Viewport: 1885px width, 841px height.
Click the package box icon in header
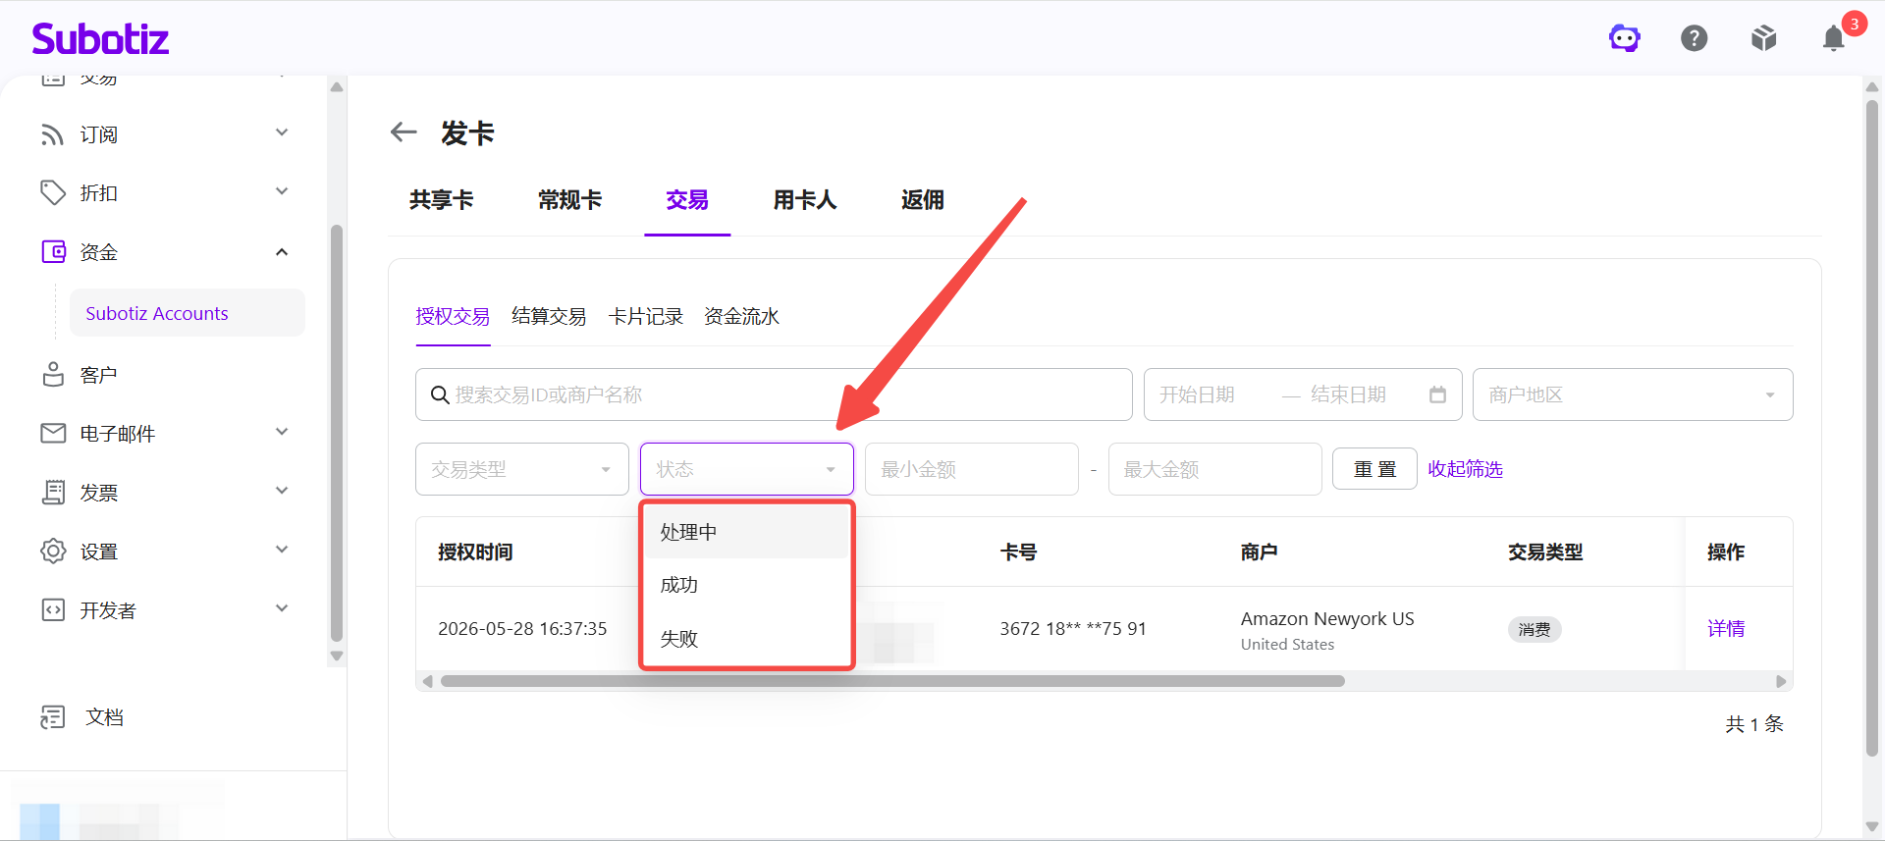coord(1764,38)
